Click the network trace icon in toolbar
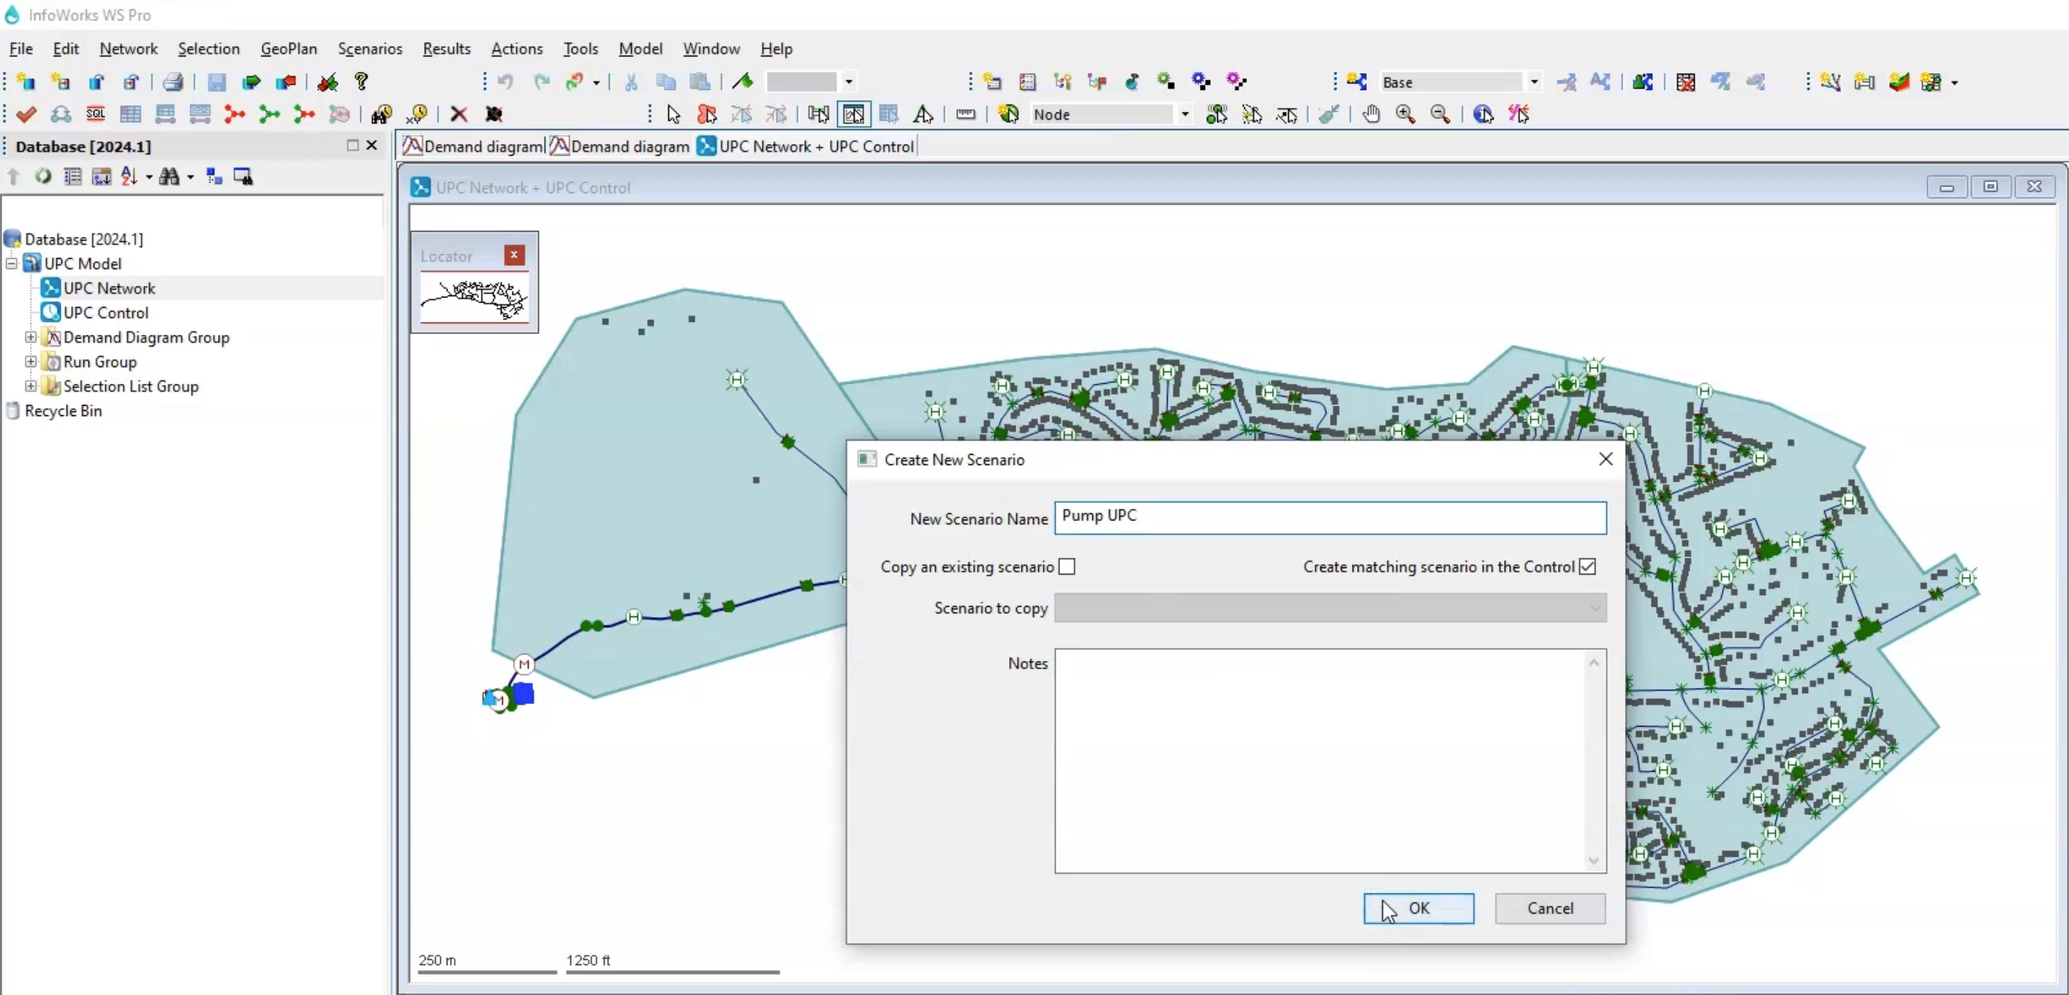Screen dimensions: 2069x995 click(1520, 113)
